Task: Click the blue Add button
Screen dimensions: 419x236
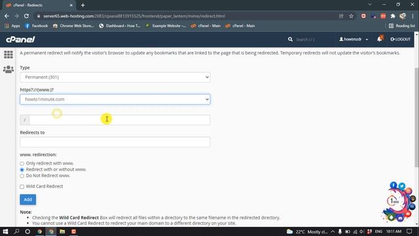Action: click(27, 199)
